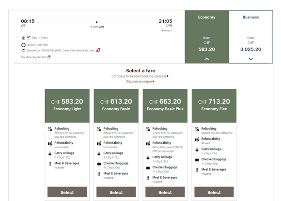Switch to the Economy cabin tab
The image size is (281, 201).
tap(207, 36)
